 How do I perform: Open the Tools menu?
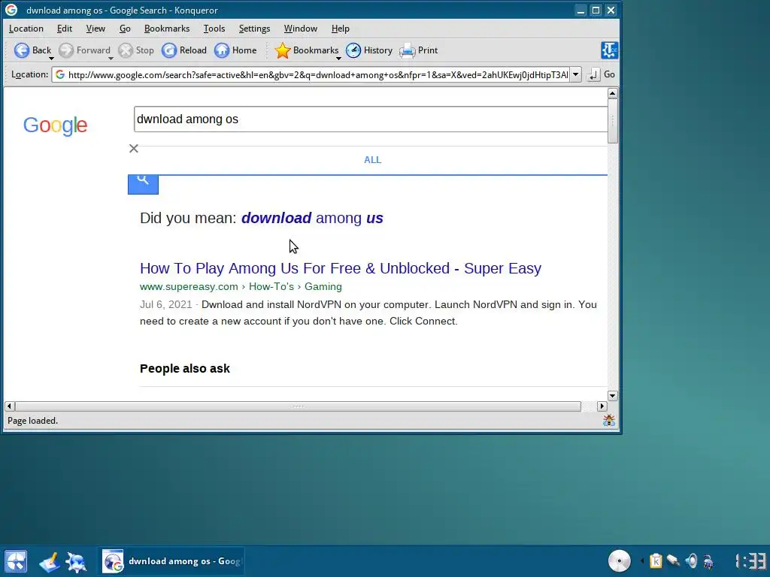click(x=214, y=29)
